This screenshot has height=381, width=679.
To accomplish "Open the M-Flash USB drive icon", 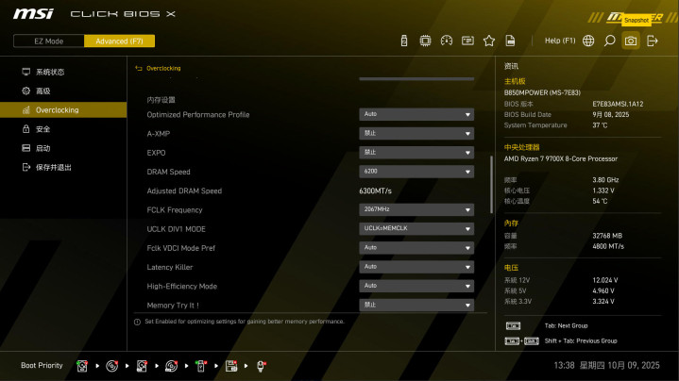I will (404, 41).
